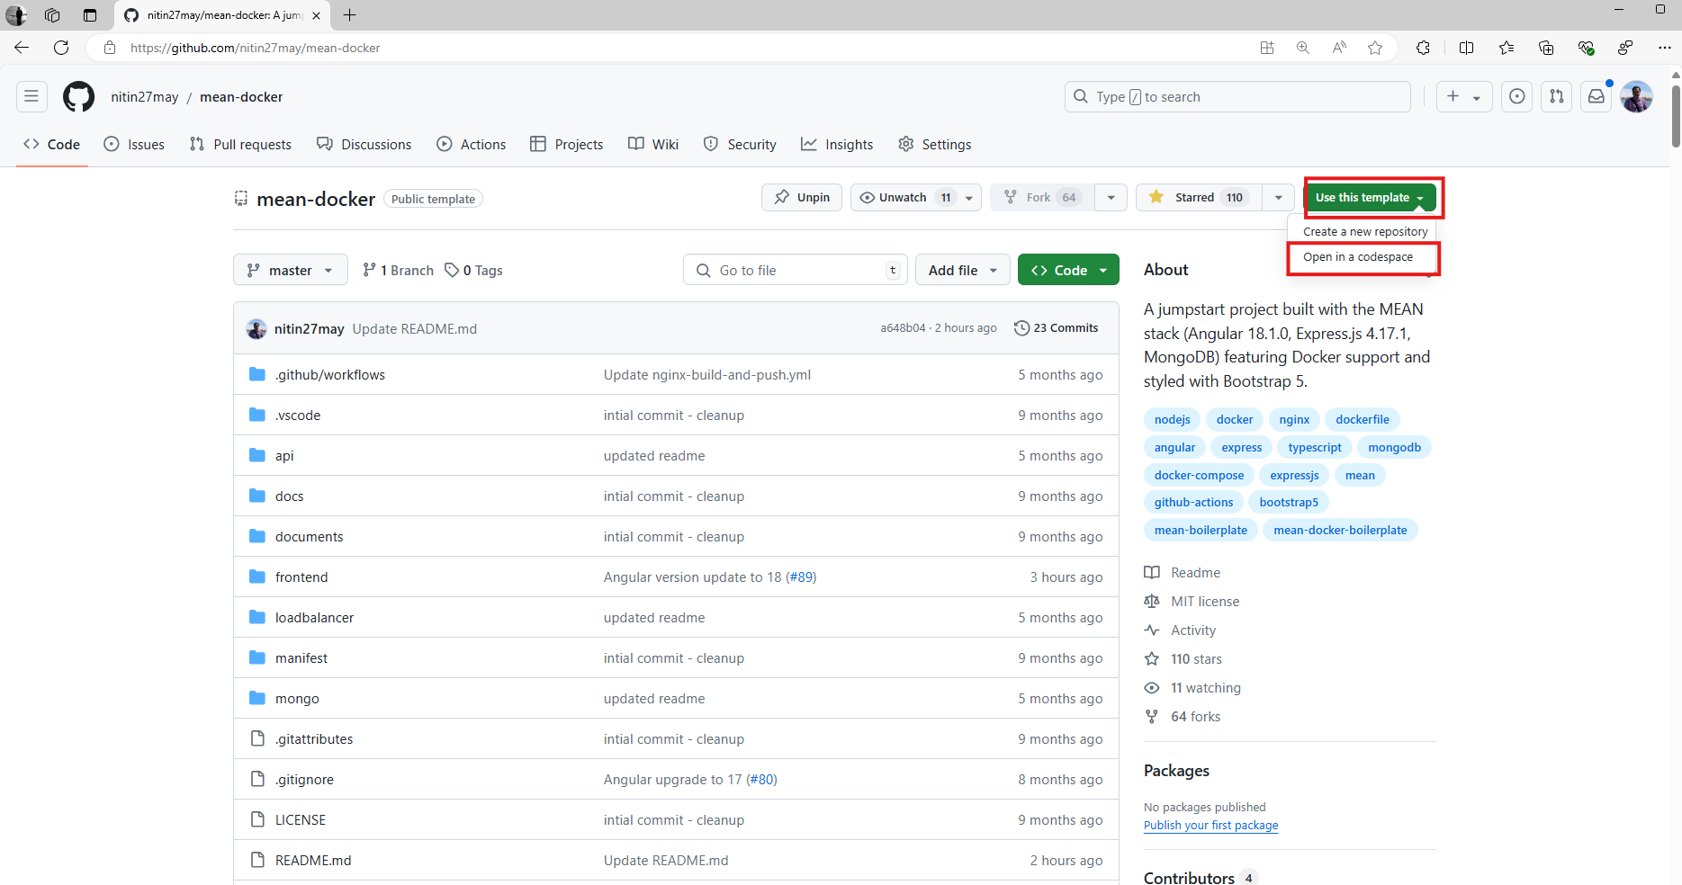Switch to the Projects tab

pyautogui.click(x=566, y=144)
